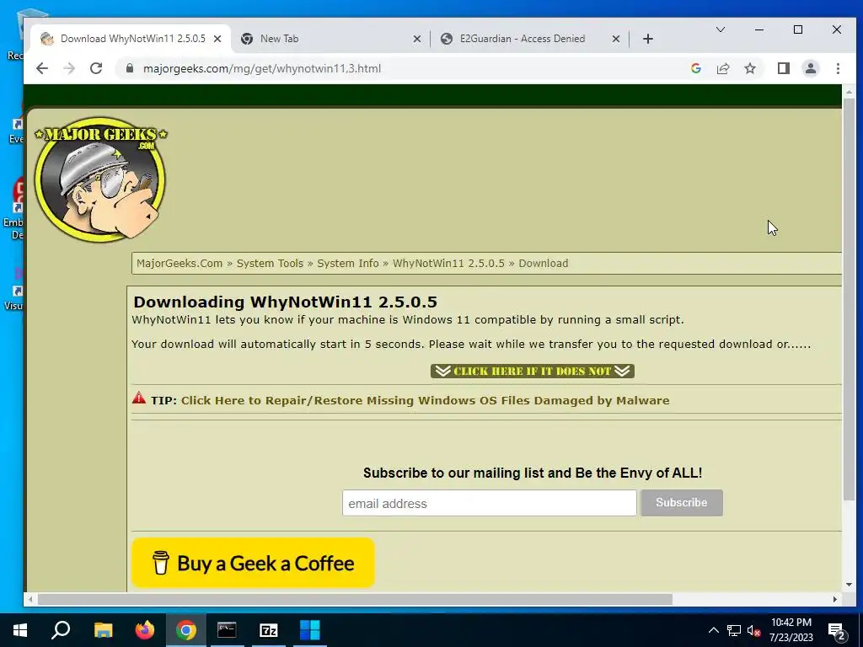
Task: Open MajorGeeks.Com breadcrumb link
Action: click(x=180, y=263)
